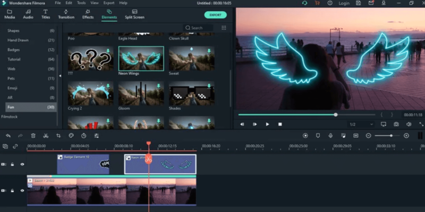The image size is (425, 212).
Task: Click the green EXPORT button
Action: (x=216, y=15)
